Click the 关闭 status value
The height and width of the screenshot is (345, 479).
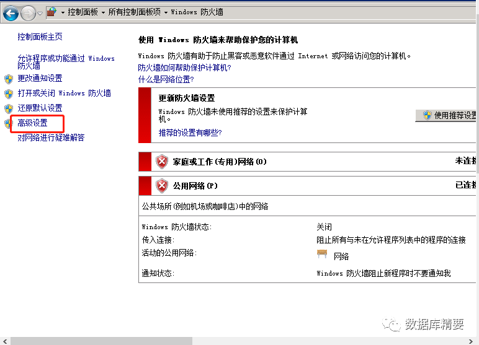[324, 227]
